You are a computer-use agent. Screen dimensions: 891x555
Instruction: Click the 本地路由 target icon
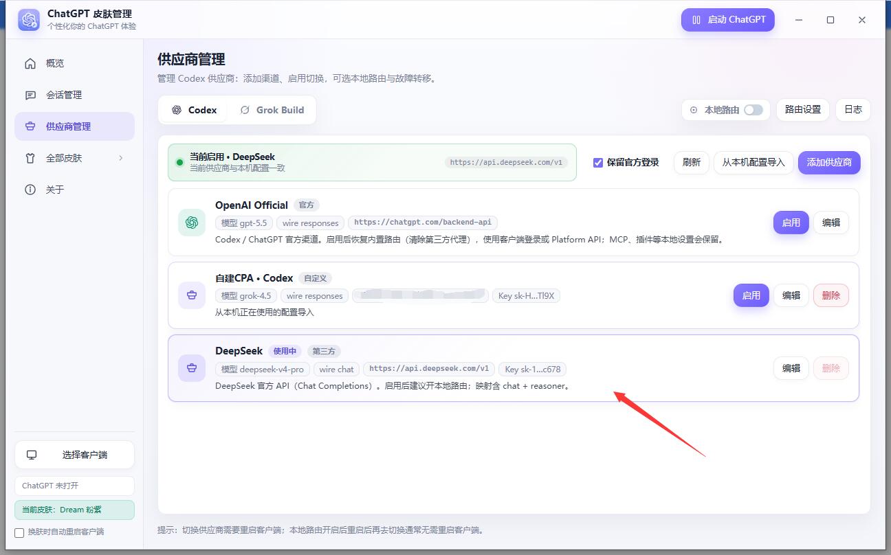pyautogui.click(x=694, y=110)
